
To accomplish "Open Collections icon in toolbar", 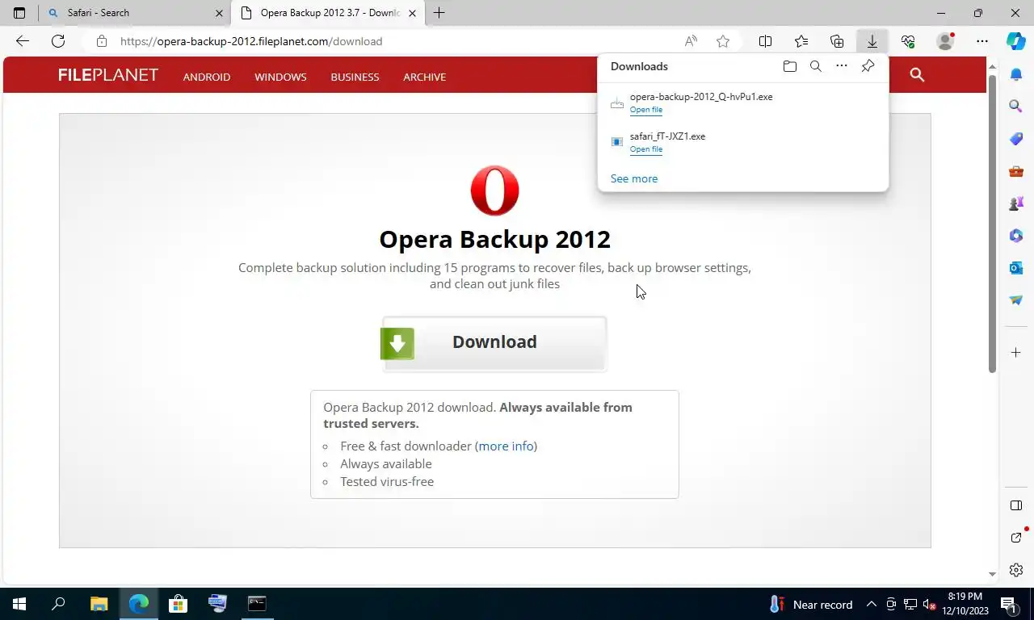I will [837, 41].
